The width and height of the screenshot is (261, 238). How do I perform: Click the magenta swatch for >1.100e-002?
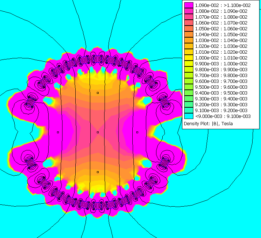(x=188, y=5)
